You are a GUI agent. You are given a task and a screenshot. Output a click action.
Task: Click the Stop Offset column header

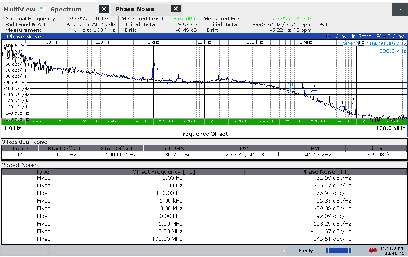click(117, 149)
